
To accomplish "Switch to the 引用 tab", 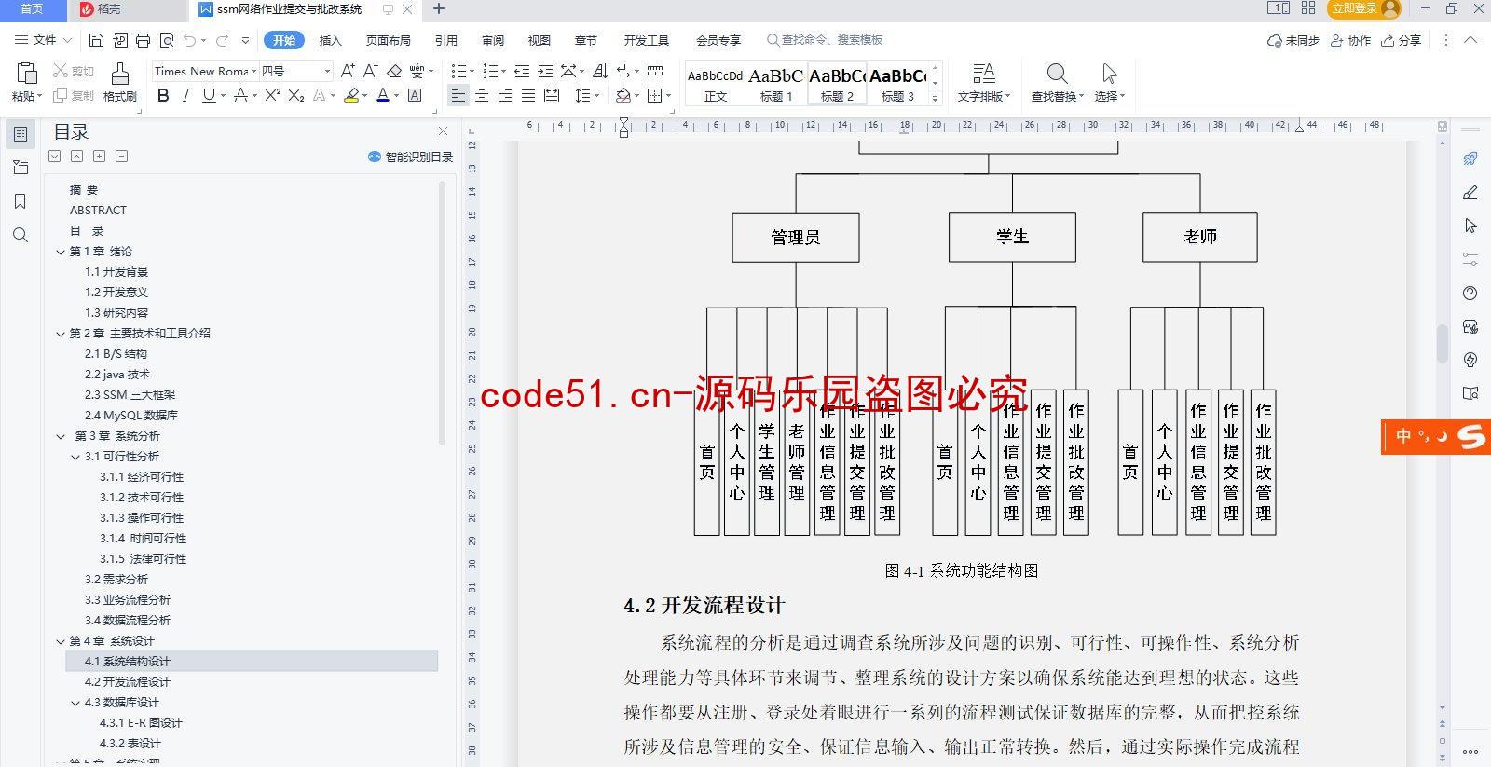I will pyautogui.click(x=445, y=40).
